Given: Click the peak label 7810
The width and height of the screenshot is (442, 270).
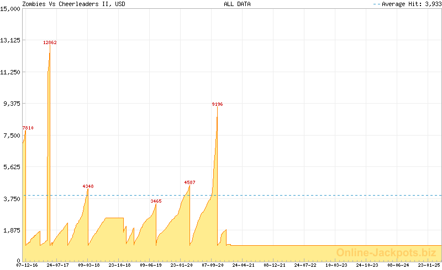Looking at the screenshot, I should (x=28, y=128).
